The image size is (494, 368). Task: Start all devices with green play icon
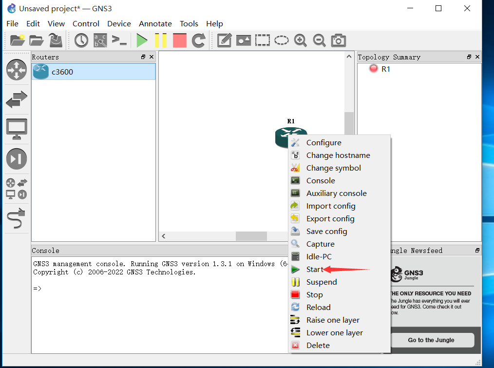point(142,40)
